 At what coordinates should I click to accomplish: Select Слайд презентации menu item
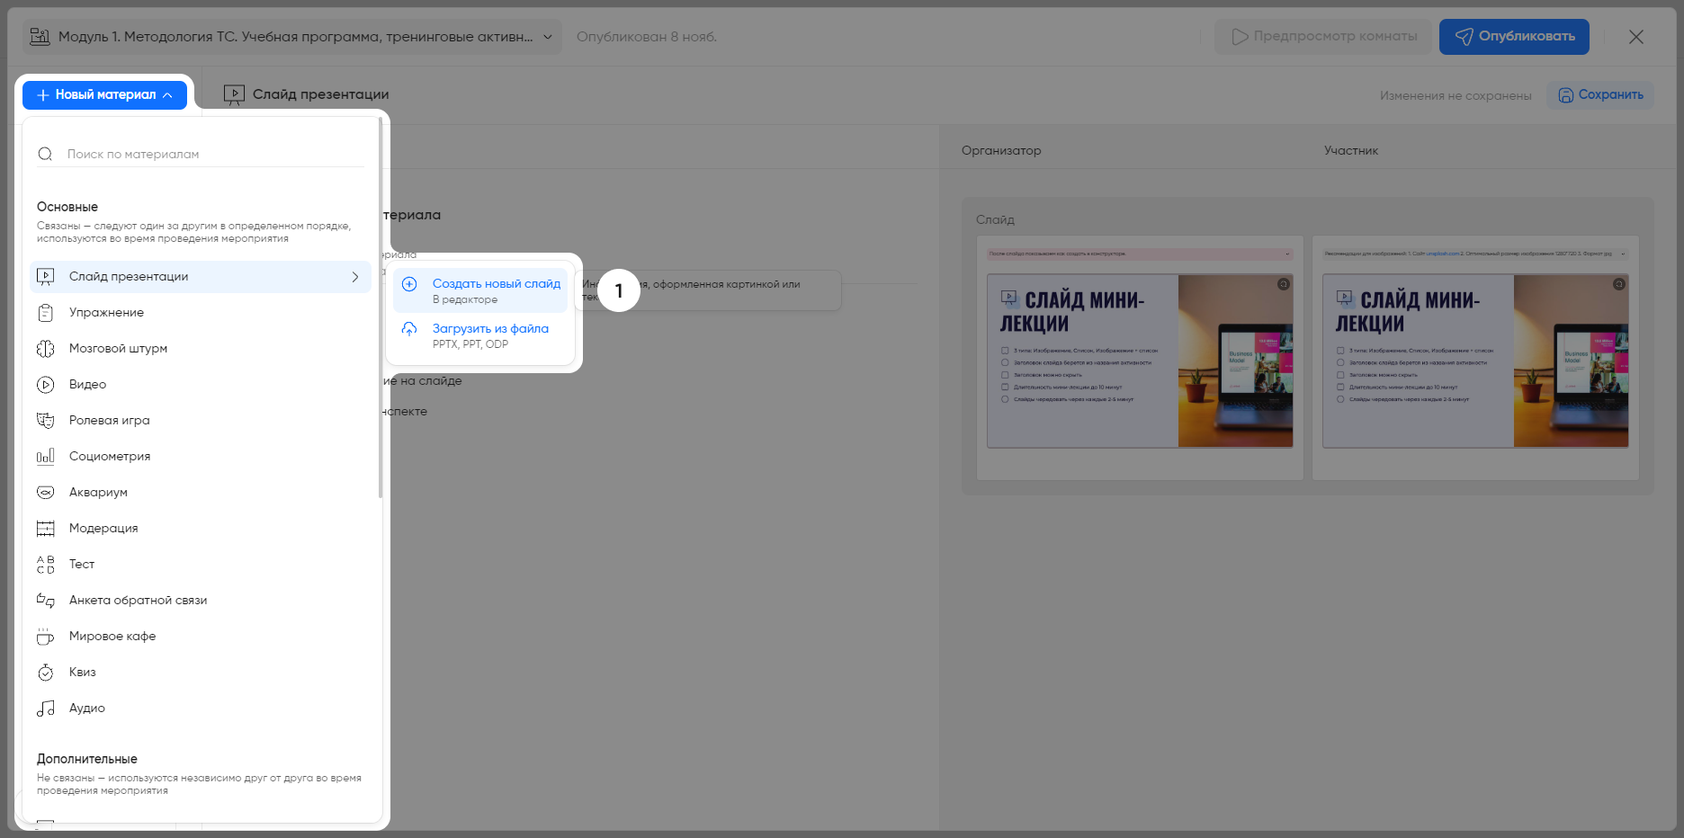click(201, 276)
